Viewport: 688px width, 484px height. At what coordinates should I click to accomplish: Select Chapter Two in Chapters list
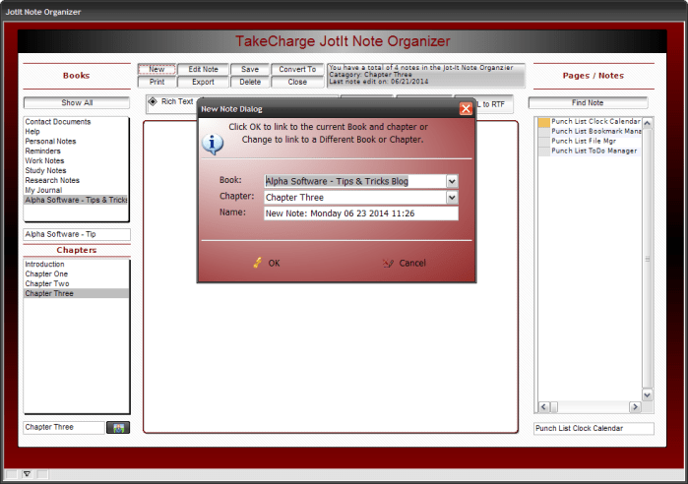[77, 283]
